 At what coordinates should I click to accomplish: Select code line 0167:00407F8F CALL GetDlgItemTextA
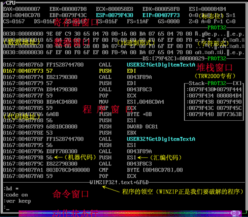coord(99,139)
